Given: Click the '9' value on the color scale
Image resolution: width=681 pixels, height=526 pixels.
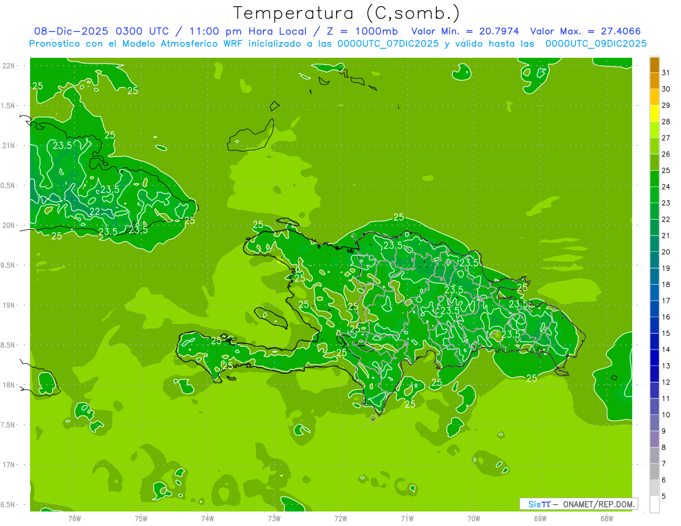Looking at the screenshot, I should (x=664, y=431).
